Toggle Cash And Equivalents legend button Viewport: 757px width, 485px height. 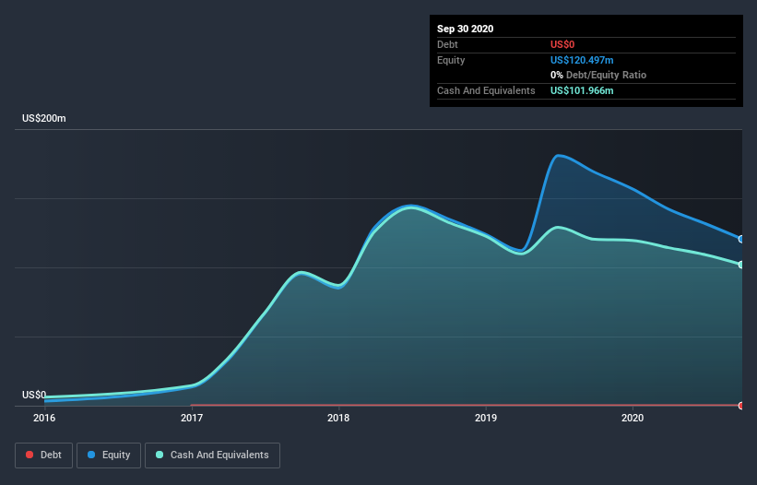[212, 455]
